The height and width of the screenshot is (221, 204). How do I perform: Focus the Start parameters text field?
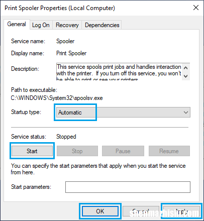[128, 187]
